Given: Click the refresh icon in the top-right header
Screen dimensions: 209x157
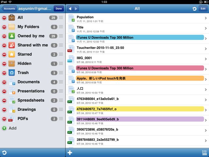Looking at the screenshot, I should pos(195,9).
